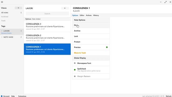Viewport: 172px width, 97px height.
Task: Archive the current note
Action: (91, 31)
